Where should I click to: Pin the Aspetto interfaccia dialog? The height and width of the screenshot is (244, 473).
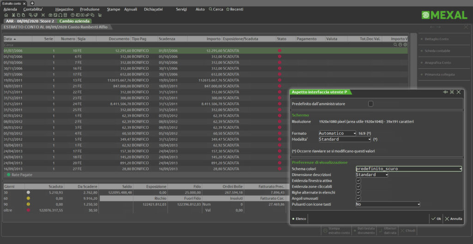click(445, 92)
